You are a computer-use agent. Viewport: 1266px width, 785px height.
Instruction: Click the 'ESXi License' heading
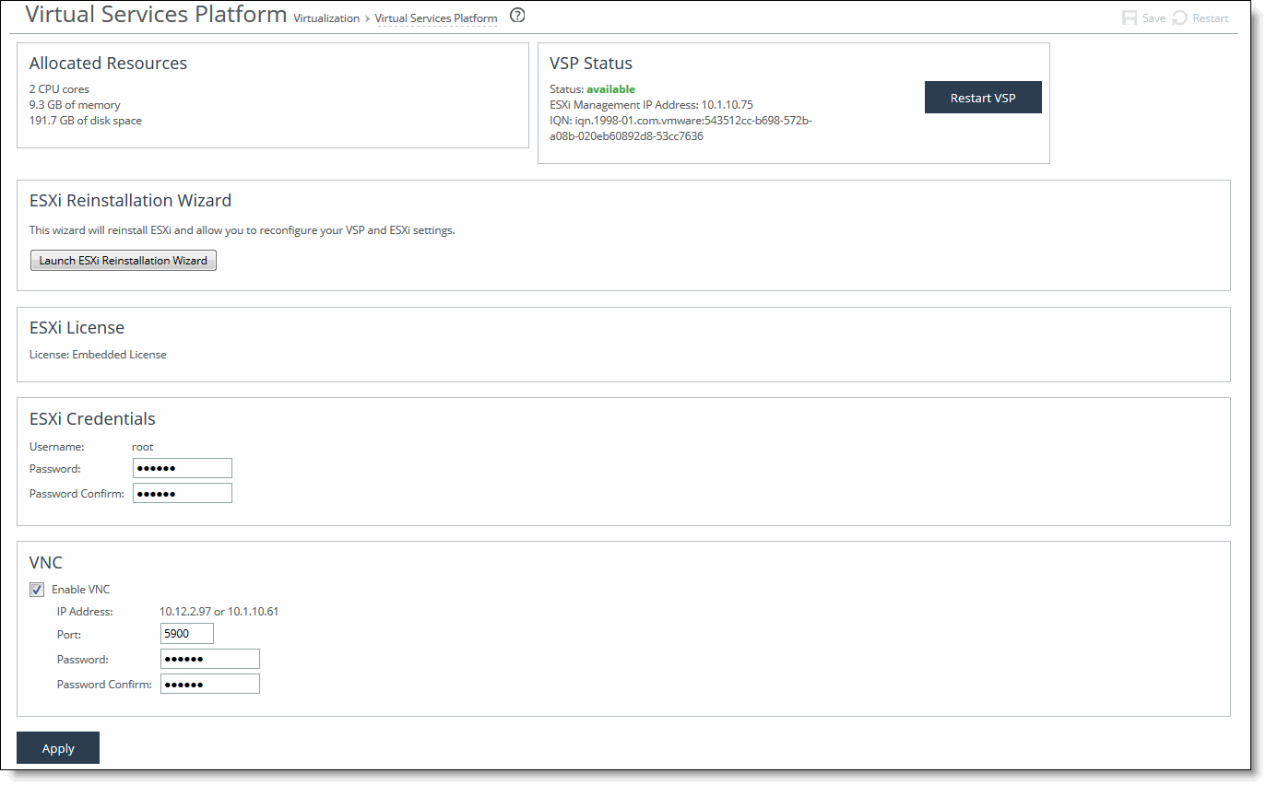tap(77, 327)
